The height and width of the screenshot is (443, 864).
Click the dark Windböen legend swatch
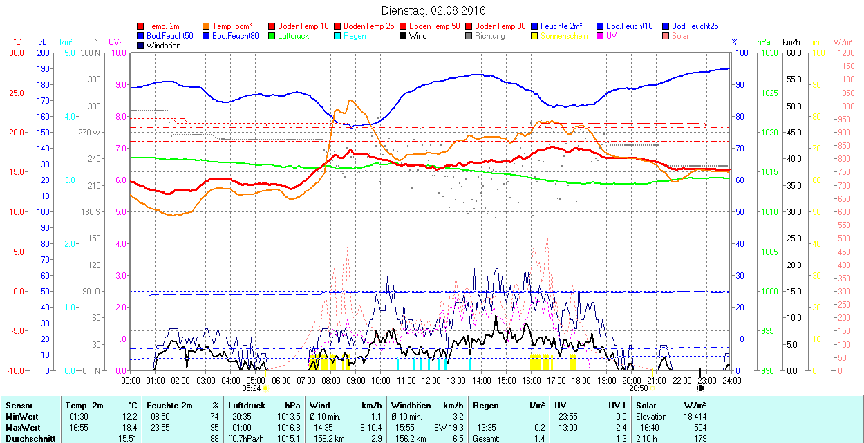(x=141, y=46)
